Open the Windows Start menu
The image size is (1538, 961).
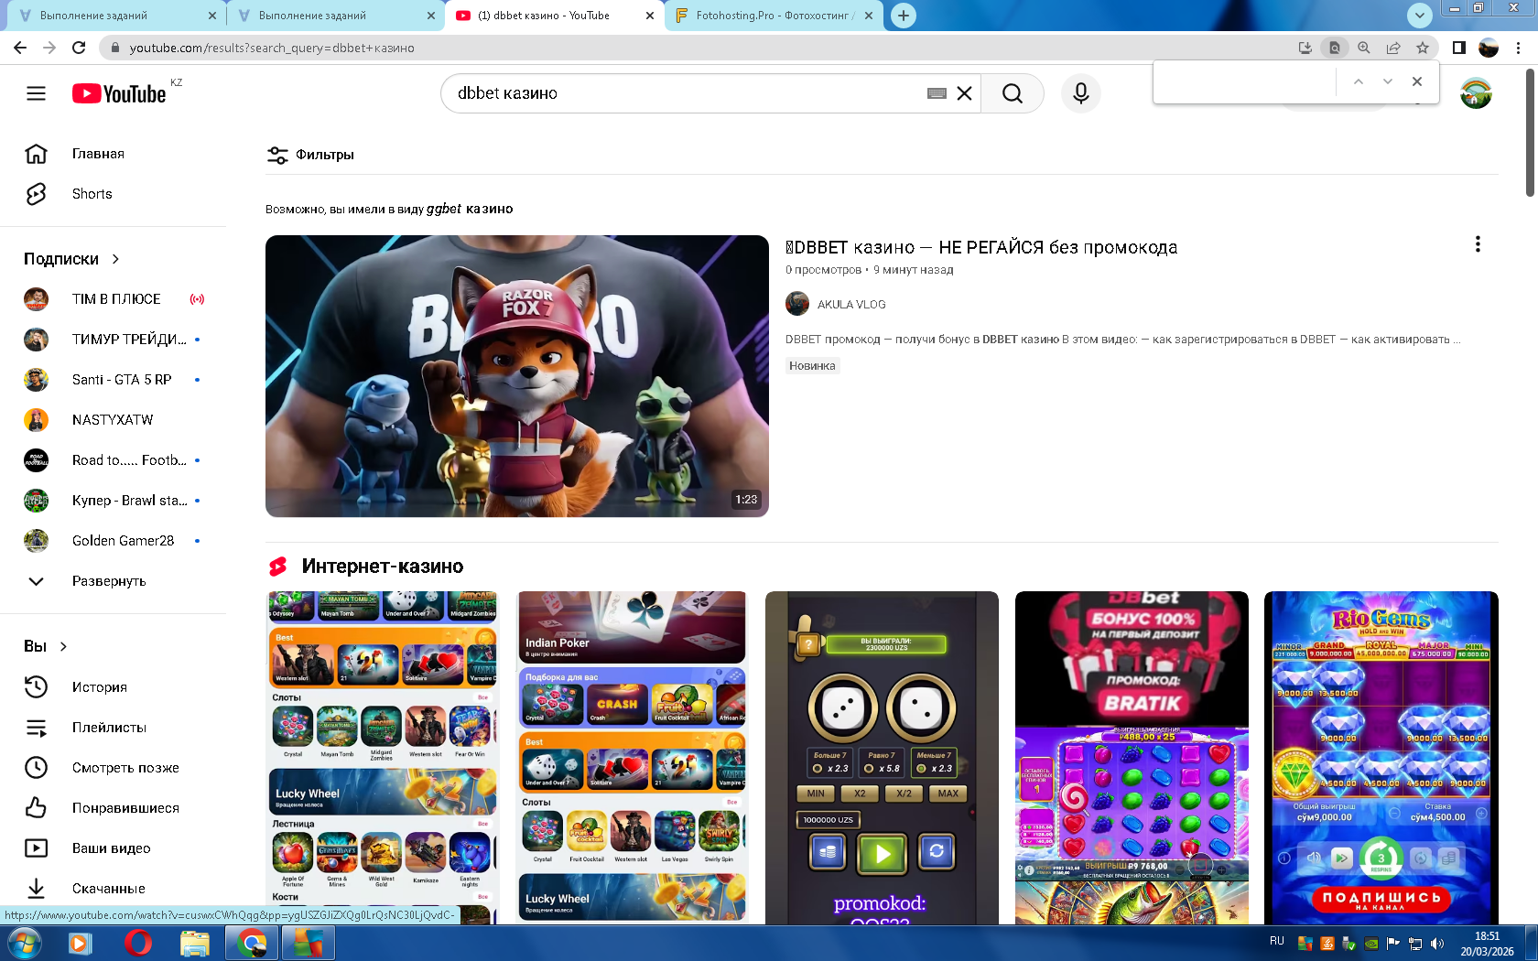[23, 943]
